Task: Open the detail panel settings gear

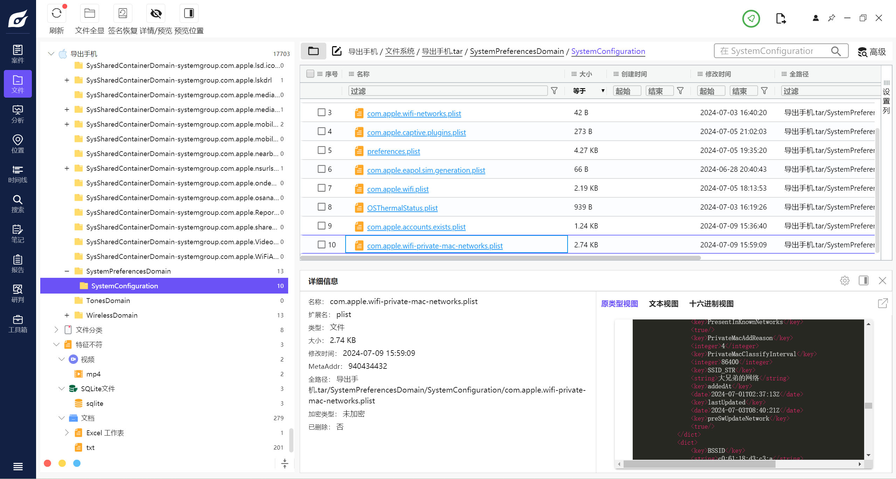Action: 845,281
